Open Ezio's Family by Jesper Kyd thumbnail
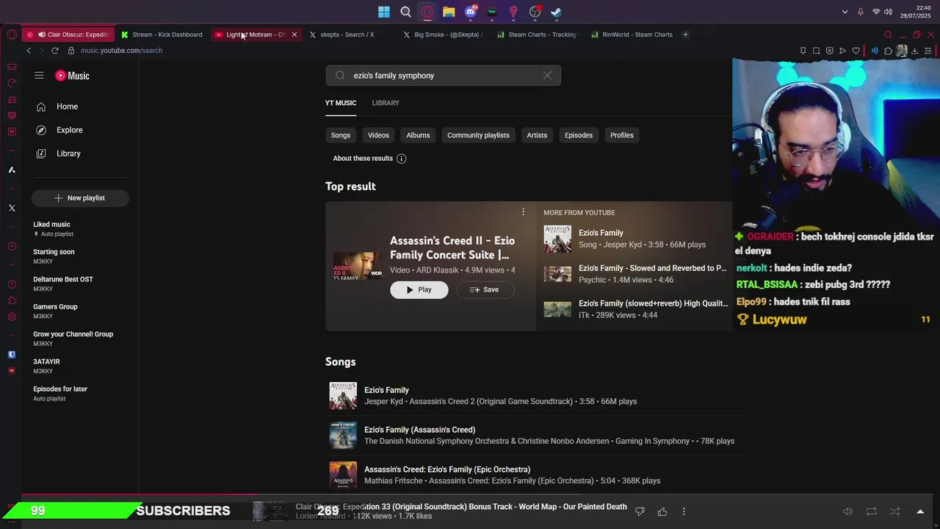Screen dimensions: 940x529 [343, 396]
